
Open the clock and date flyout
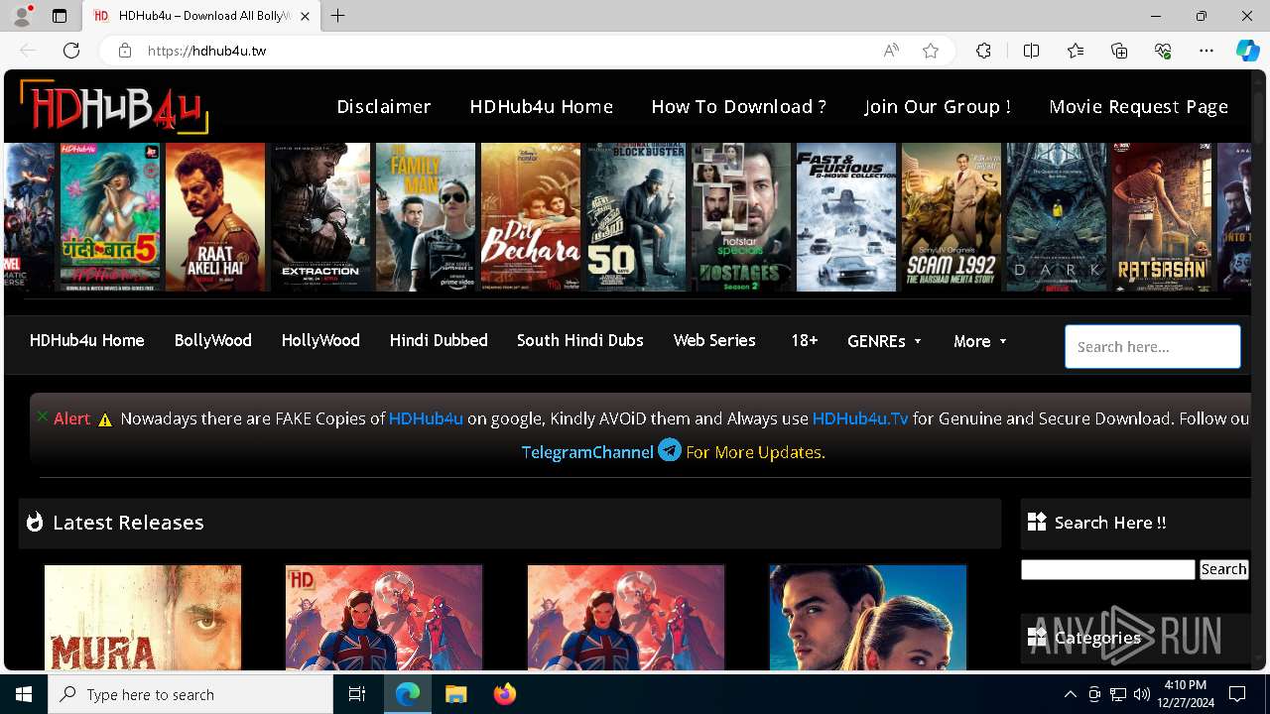(1185, 694)
